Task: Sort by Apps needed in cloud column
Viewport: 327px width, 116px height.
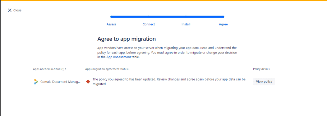Action: coord(48,69)
